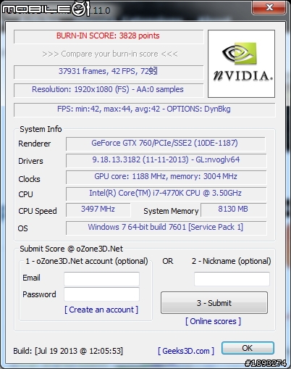Screen dimensions: 291x369
Task: Click the OK button
Action: (x=248, y=348)
